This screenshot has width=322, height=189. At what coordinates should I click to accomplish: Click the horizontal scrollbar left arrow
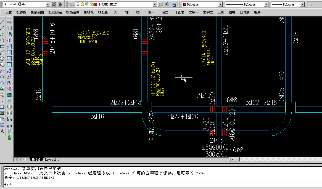233,159
